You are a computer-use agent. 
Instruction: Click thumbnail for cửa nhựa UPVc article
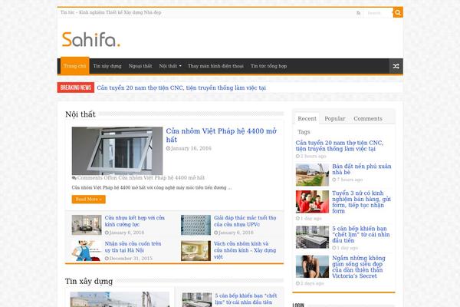click(195, 225)
